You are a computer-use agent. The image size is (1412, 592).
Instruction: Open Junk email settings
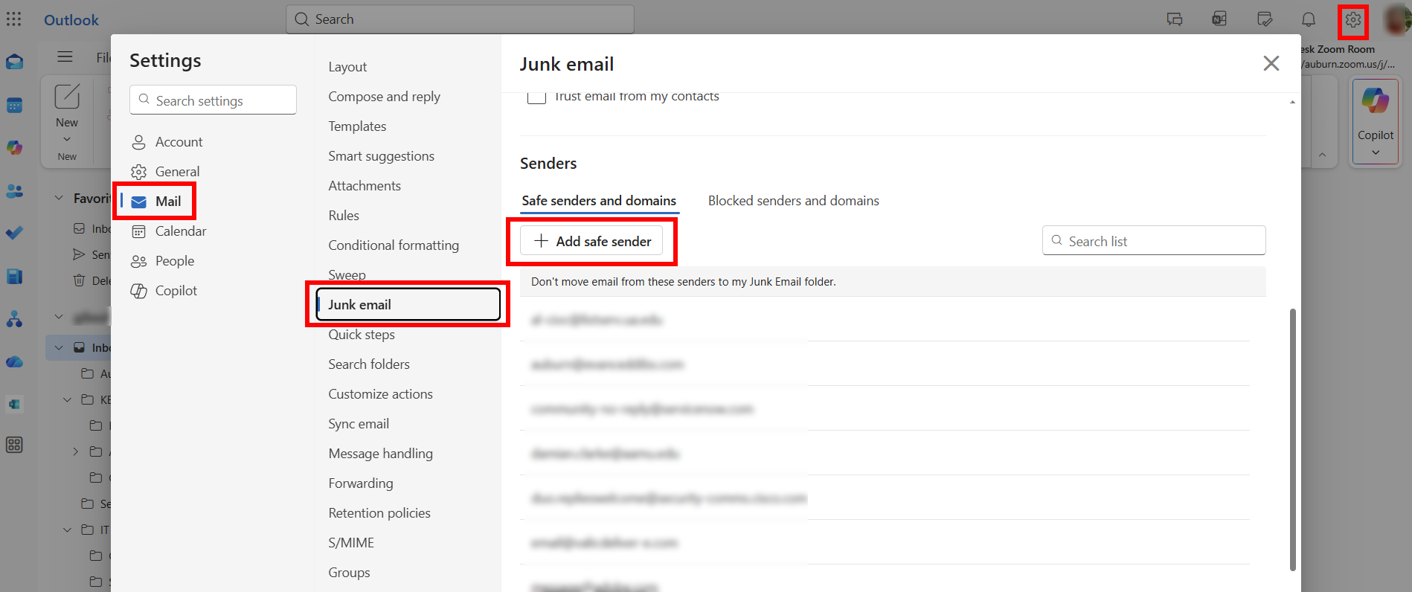click(408, 305)
